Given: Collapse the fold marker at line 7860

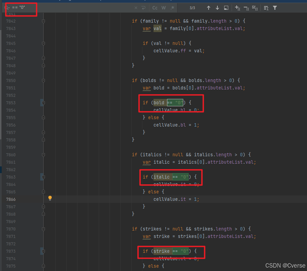Looking at the screenshot, I should coord(44,155).
